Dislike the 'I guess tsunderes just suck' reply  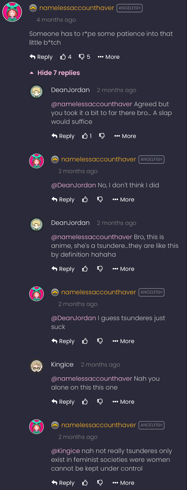[100, 341]
